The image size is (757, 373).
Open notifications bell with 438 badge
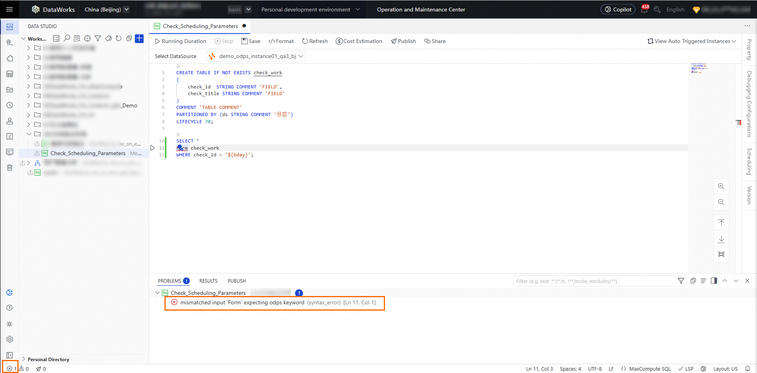pos(644,9)
